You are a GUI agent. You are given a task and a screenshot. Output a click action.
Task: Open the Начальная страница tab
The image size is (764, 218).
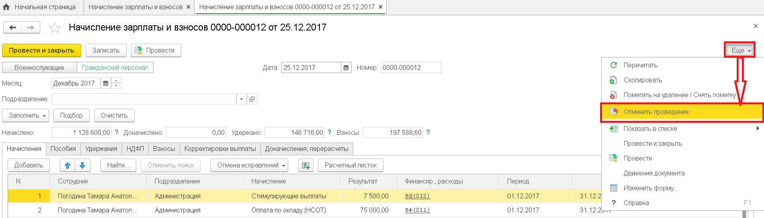coord(42,7)
